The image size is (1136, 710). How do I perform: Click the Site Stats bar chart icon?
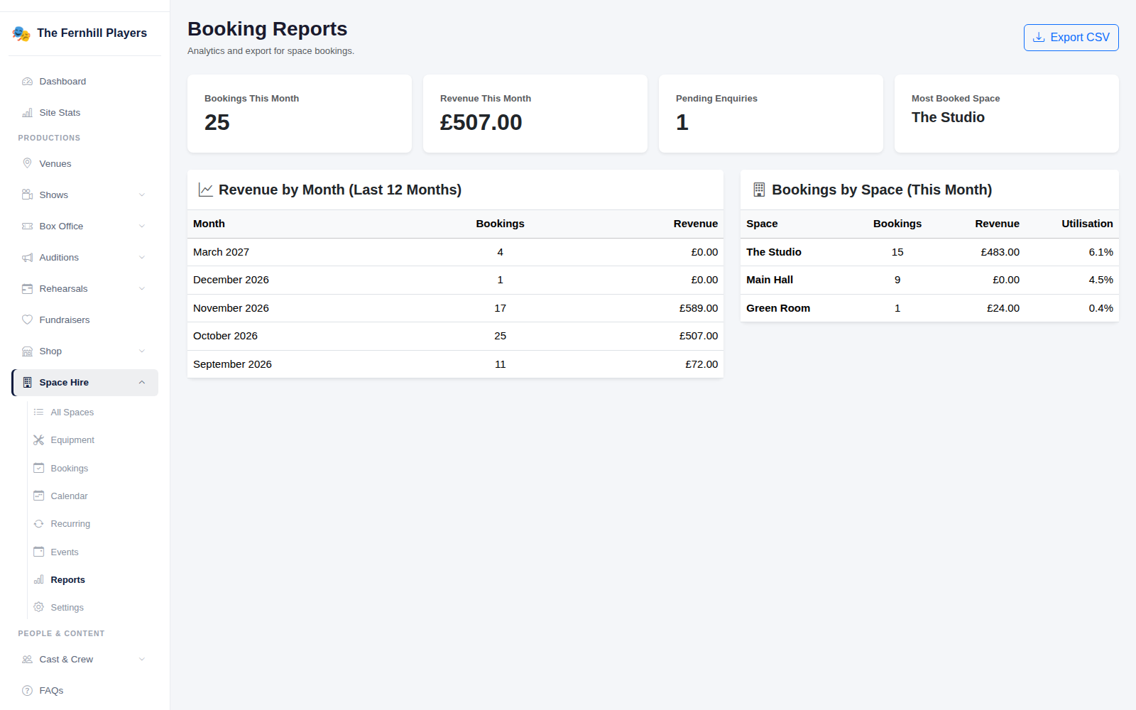tap(27, 113)
